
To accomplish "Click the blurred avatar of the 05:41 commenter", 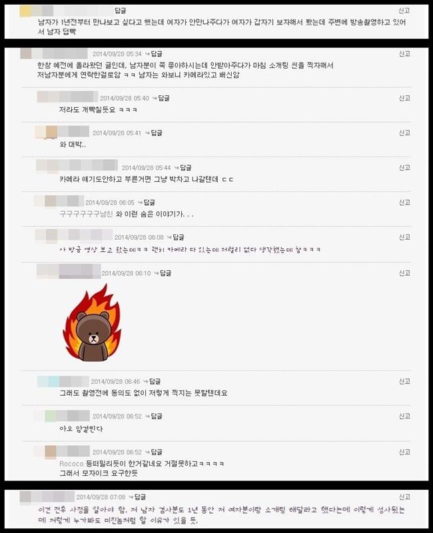I will click(x=62, y=132).
